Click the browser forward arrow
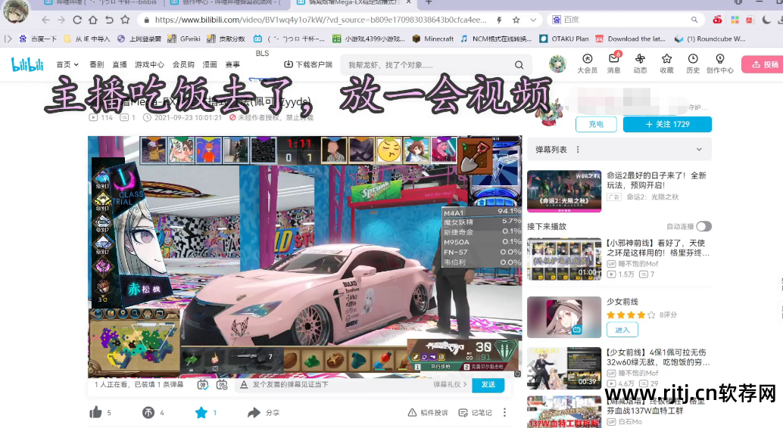Viewport: 783px width, 428px height. (x=61, y=20)
